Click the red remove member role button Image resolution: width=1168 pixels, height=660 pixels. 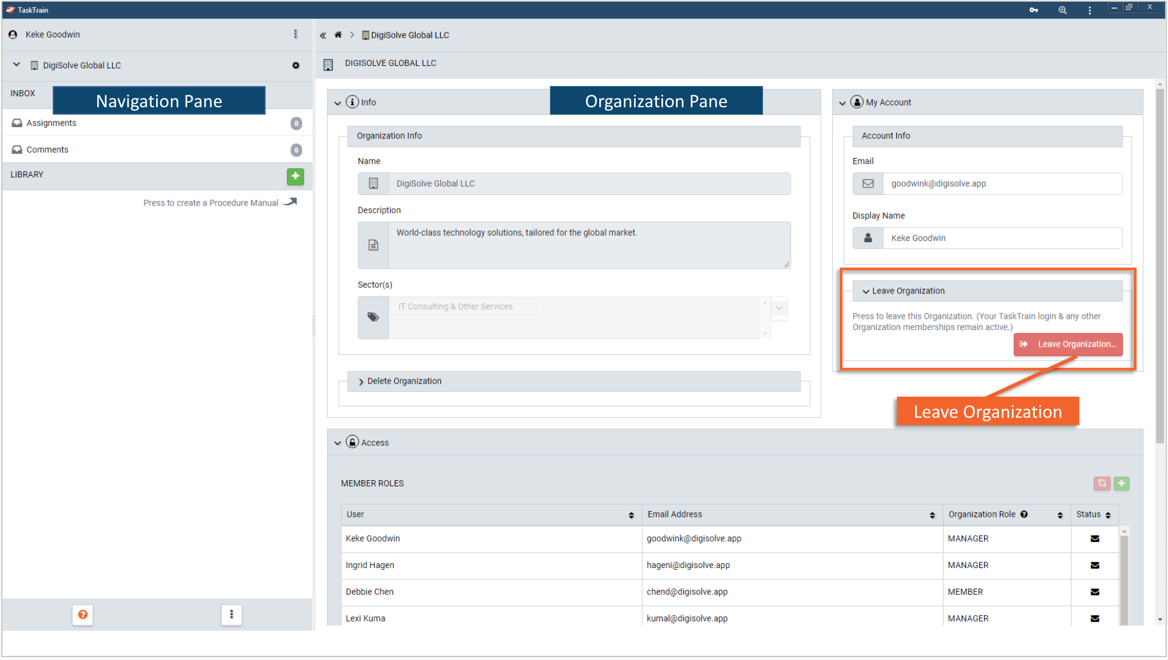point(1101,483)
